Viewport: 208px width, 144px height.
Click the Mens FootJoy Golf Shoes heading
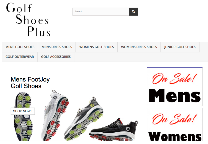(x=30, y=83)
